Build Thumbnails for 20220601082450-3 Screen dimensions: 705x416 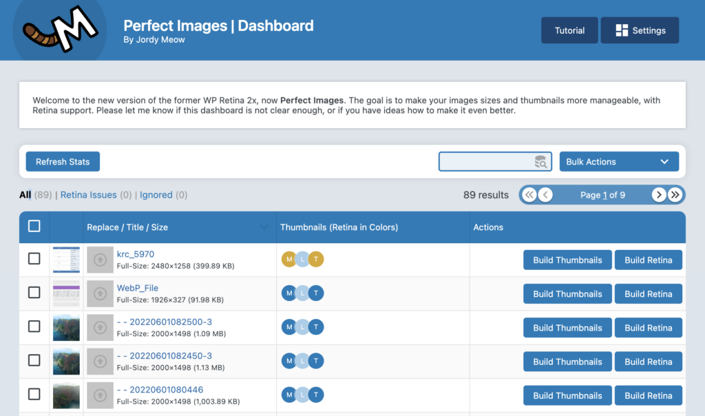[567, 362]
